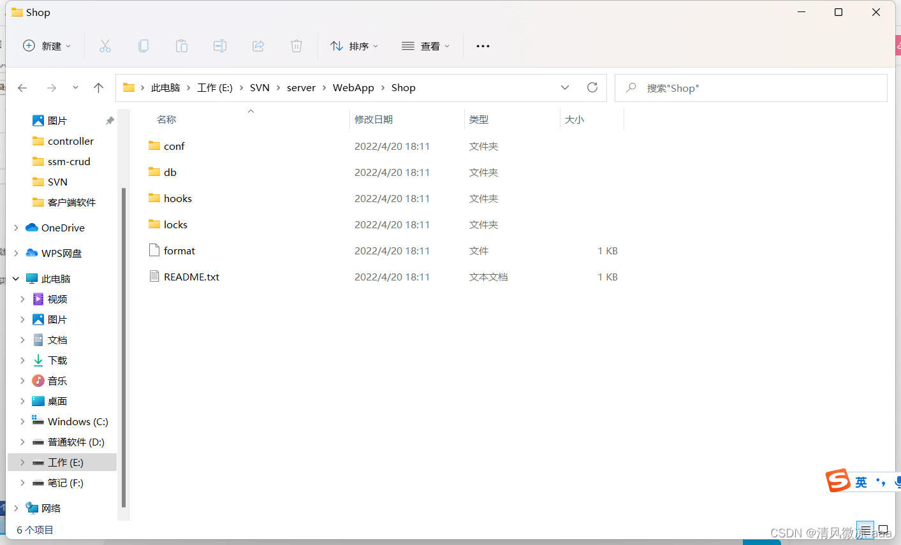Click the Paste clipboard icon
Viewport: 901px width, 545px height.
pos(182,46)
